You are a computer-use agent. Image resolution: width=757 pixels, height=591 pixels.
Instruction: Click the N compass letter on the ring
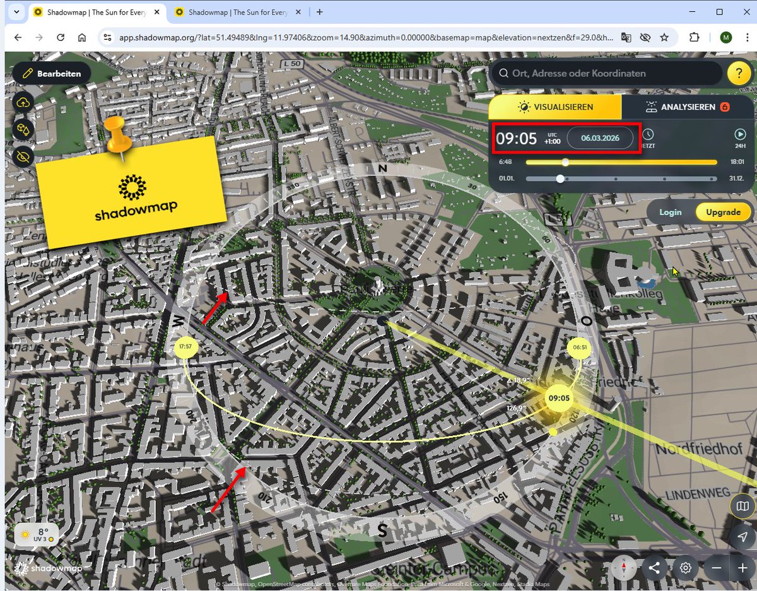382,168
